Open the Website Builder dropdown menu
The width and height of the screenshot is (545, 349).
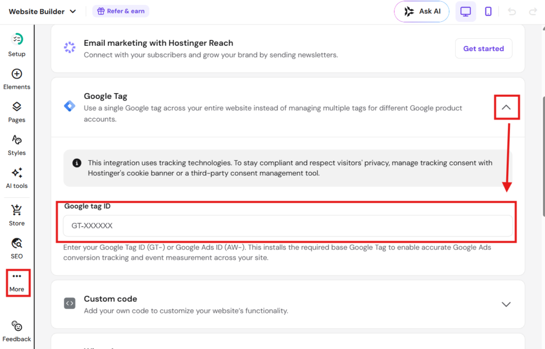click(x=43, y=12)
